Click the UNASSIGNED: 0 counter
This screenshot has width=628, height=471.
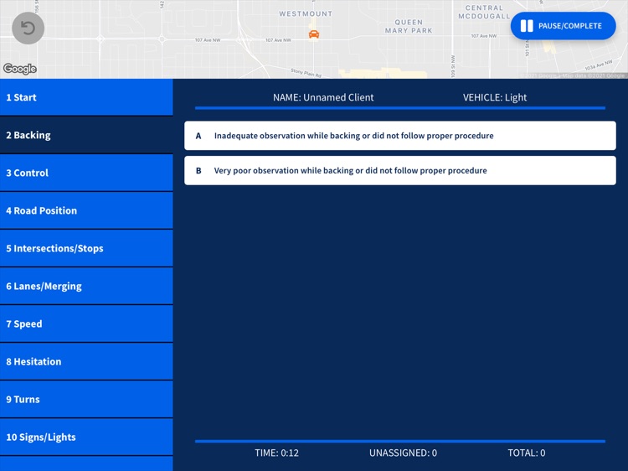point(403,453)
